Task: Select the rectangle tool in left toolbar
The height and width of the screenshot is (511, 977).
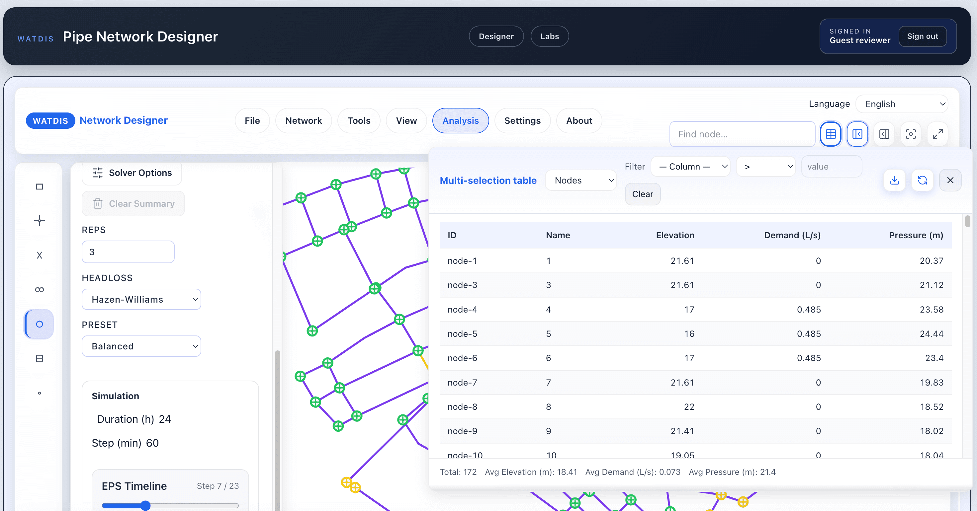Action: (x=40, y=186)
